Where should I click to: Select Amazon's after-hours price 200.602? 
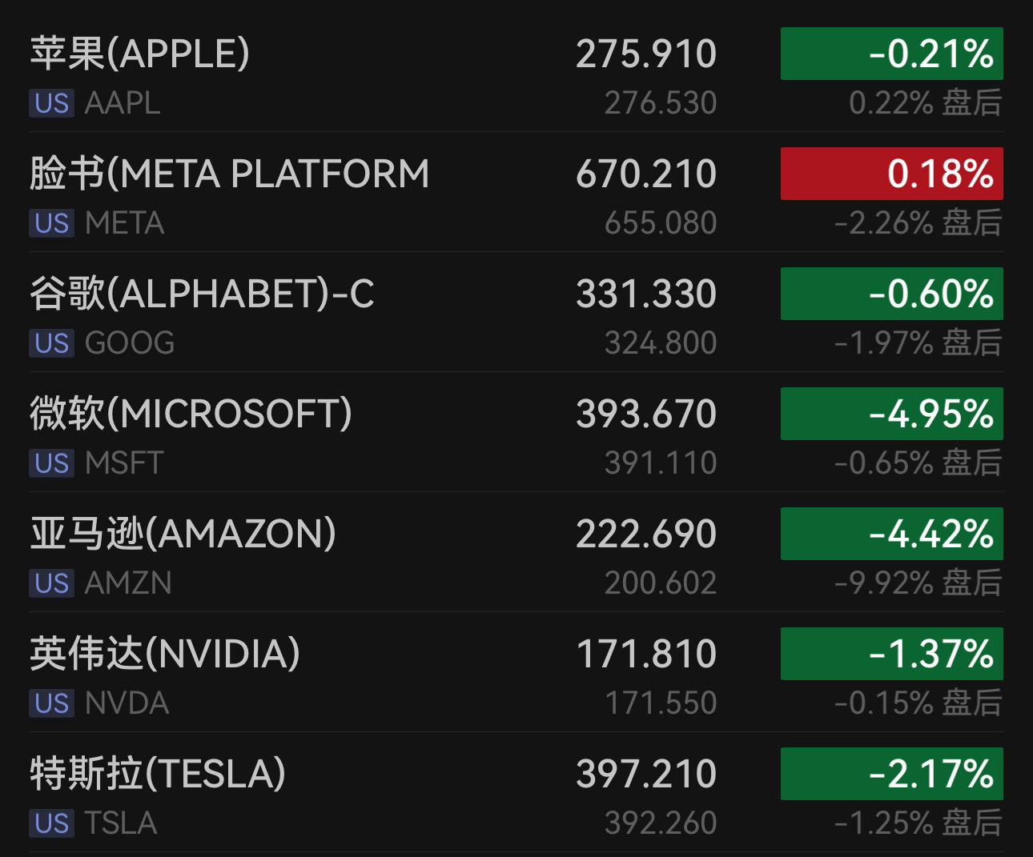click(660, 583)
